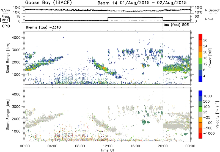Pick the gray ±25 segment of Velocity colorbar
The width and height of the screenshot is (220, 152).
[x=200, y=115]
